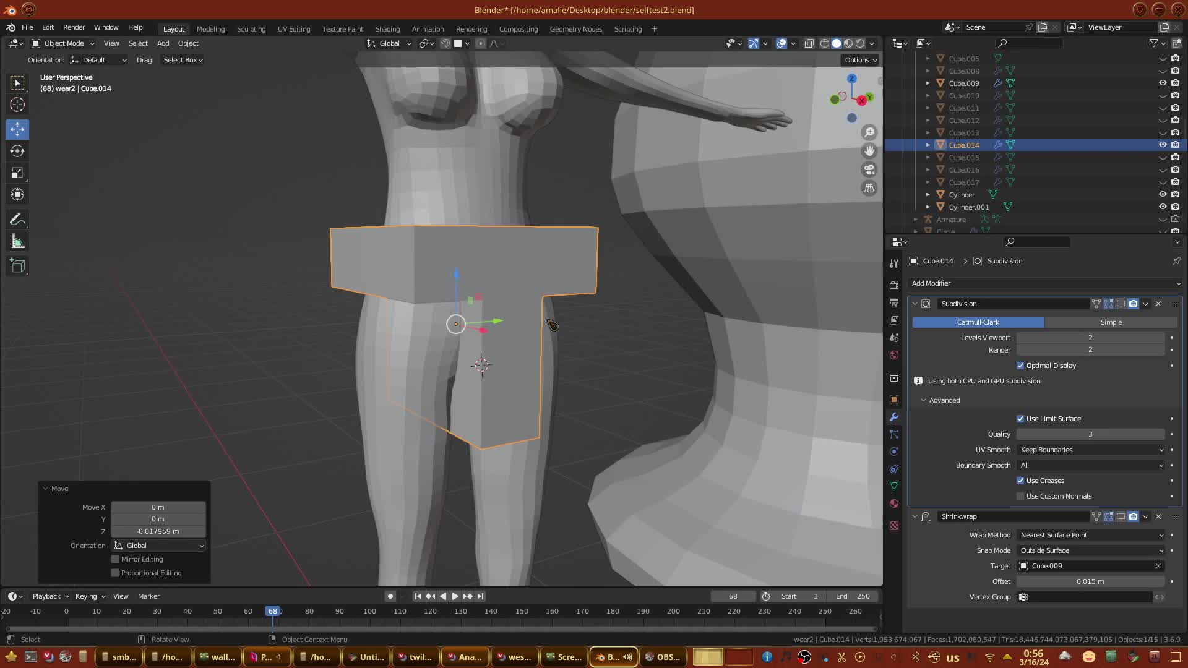Select the Annotate pencil tool
This screenshot has width=1188, height=668.
(17, 220)
